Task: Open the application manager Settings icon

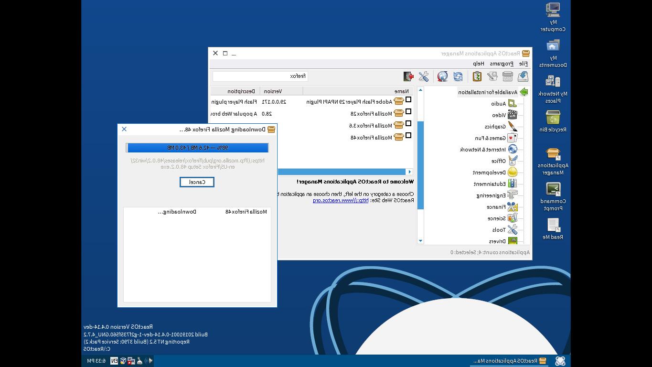Action: [423, 76]
